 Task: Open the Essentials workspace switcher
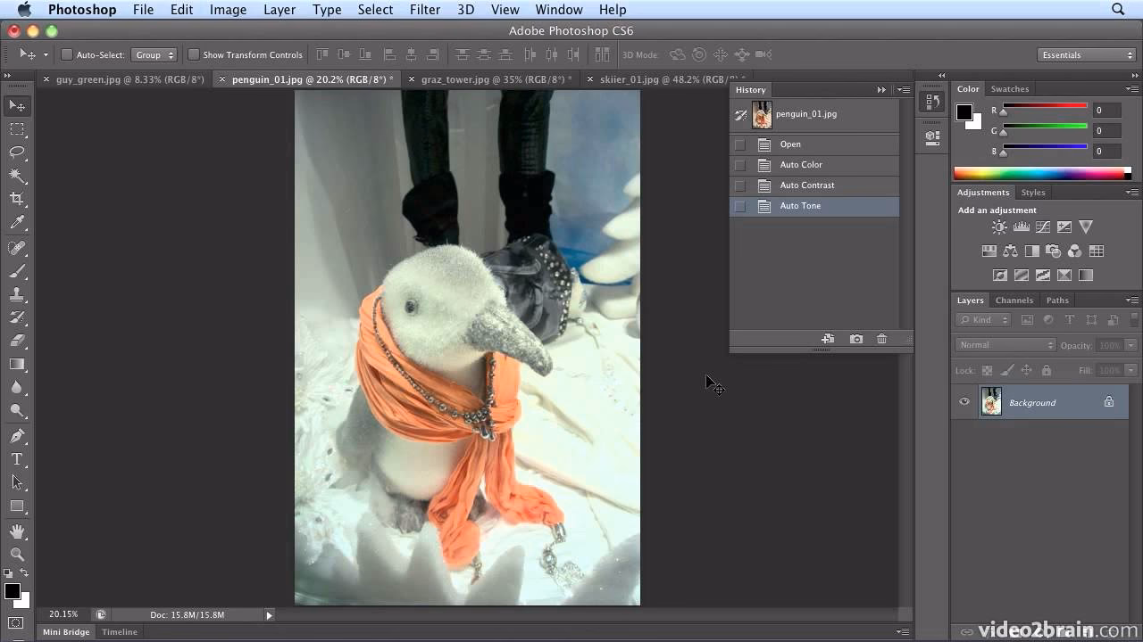click(1086, 54)
